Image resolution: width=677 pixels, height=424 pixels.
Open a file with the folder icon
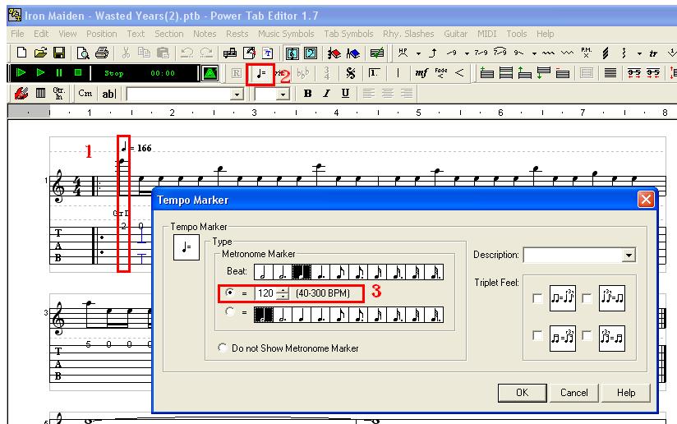pyautogui.click(x=40, y=53)
